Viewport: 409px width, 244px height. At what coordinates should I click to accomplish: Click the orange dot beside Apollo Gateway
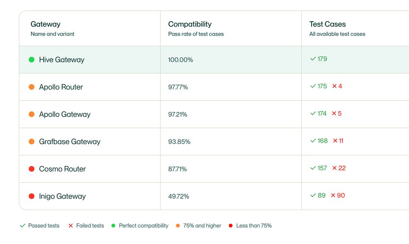[31, 114]
